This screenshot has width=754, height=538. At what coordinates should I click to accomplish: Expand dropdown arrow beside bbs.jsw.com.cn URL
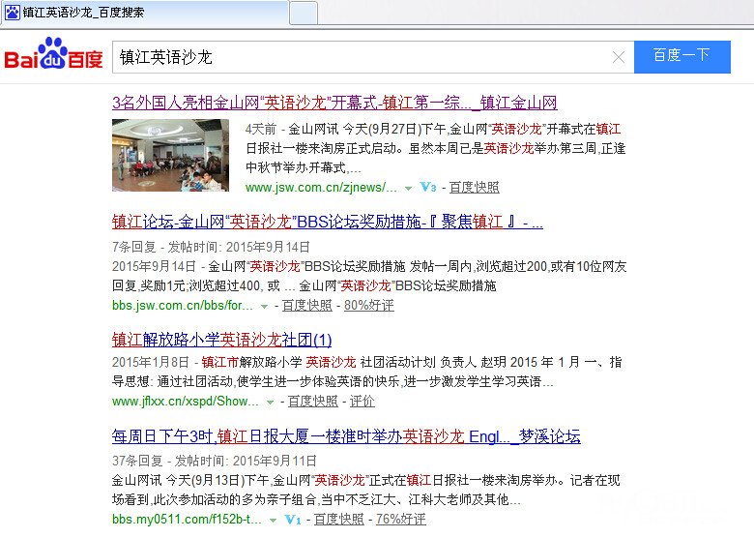[265, 306]
